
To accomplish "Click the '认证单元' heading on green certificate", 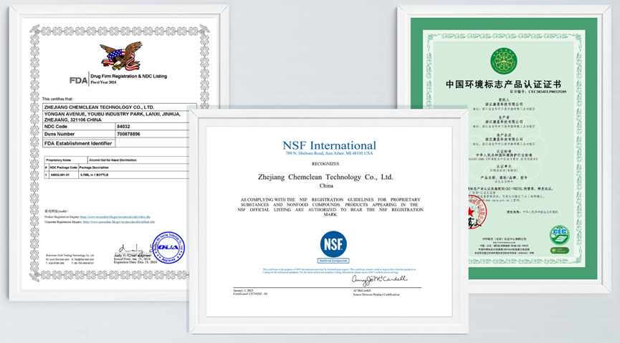I will [504, 167].
